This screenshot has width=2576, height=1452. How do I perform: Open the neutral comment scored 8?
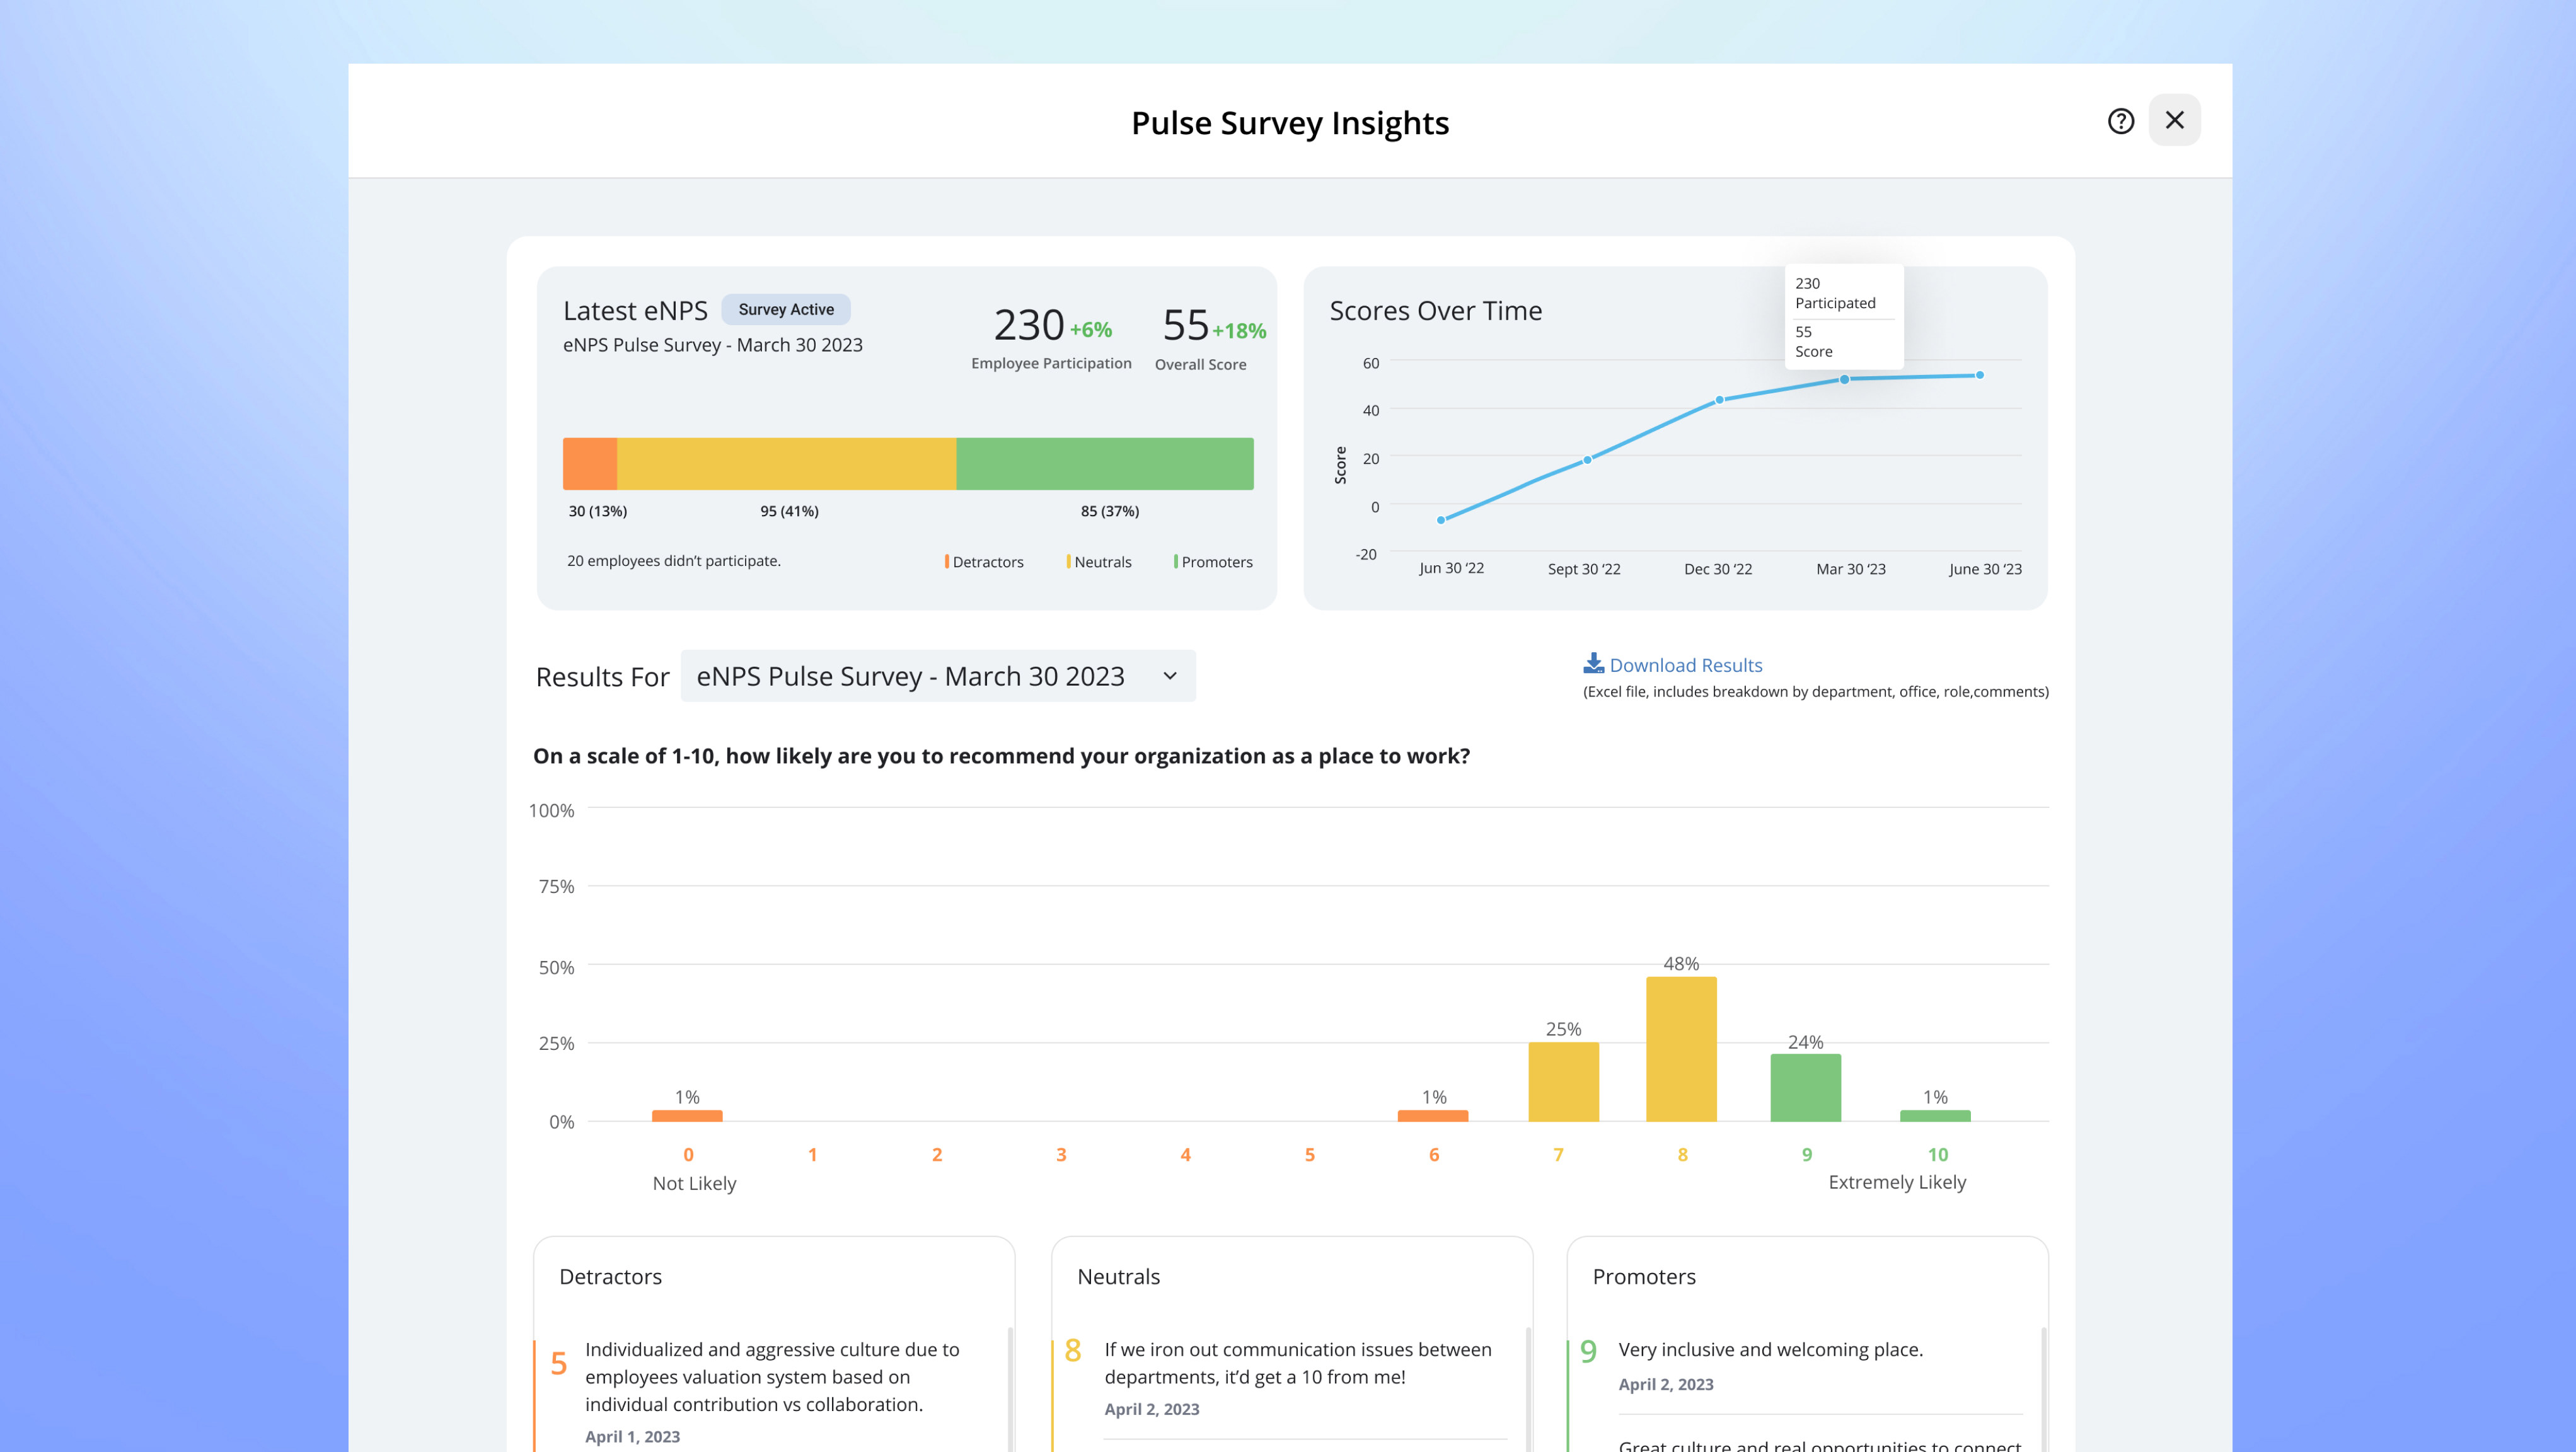coord(1298,1363)
